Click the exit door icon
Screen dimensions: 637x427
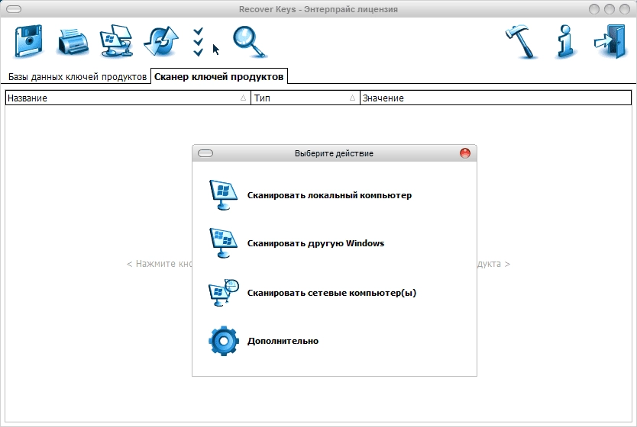(x=610, y=41)
